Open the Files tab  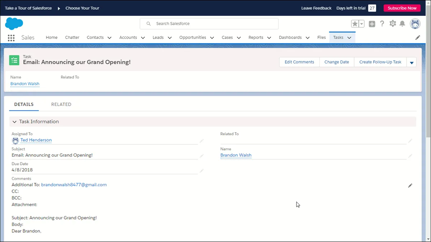[321, 37]
